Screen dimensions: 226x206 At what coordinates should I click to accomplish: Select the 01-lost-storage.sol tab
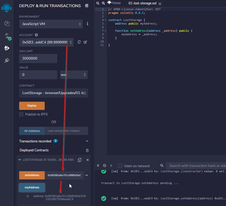[x=142, y=3]
